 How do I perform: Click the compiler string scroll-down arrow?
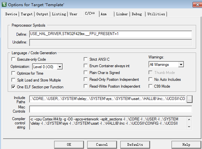tap(189, 127)
